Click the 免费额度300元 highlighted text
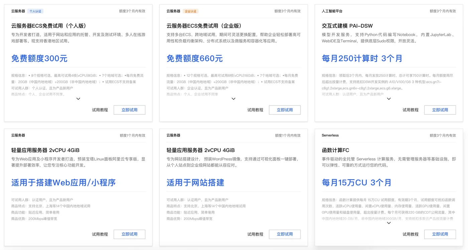This screenshot has height=250, width=468. (x=39, y=59)
